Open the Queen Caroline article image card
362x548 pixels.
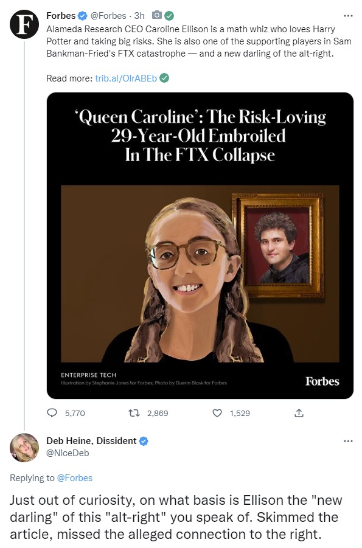(x=200, y=245)
